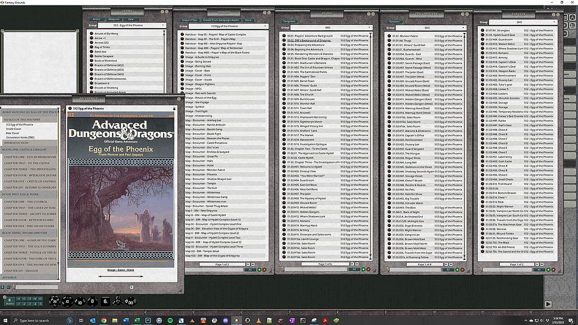Switch to the Weapons tab in Items

[x=114, y=19]
